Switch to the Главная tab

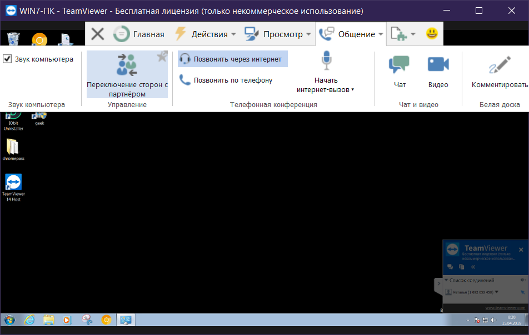[x=139, y=34]
